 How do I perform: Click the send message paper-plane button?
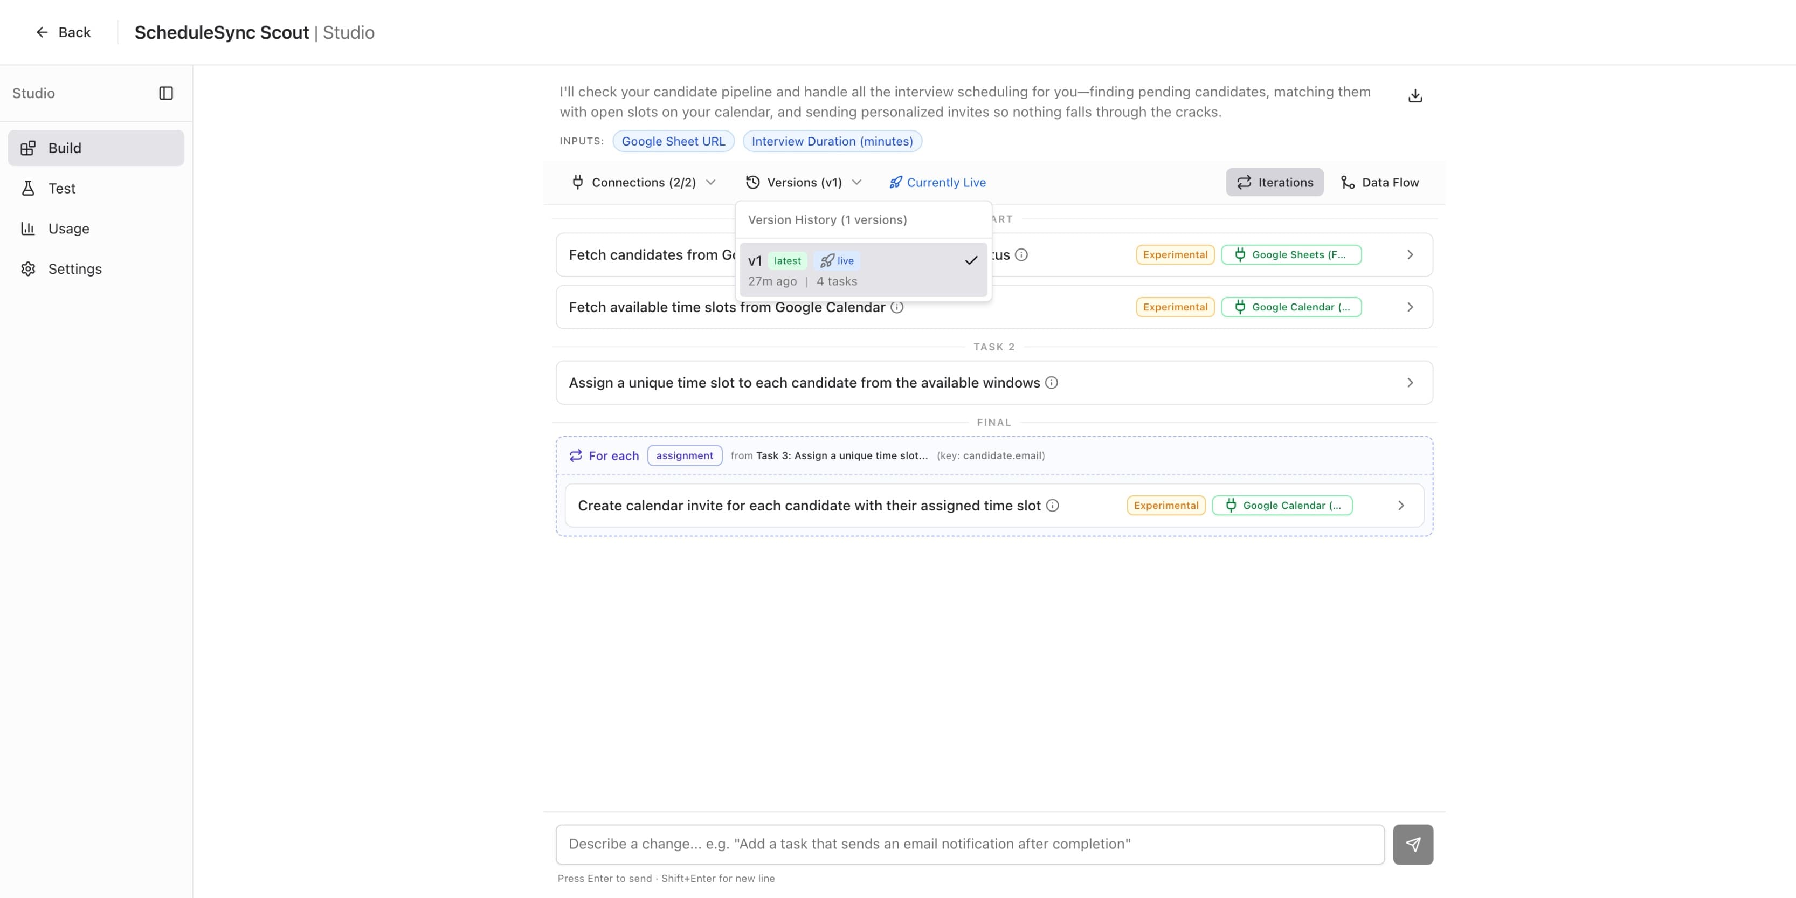(1413, 844)
